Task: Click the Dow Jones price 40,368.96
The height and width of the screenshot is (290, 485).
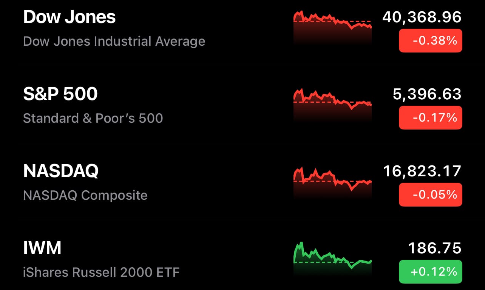Action: point(422,17)
